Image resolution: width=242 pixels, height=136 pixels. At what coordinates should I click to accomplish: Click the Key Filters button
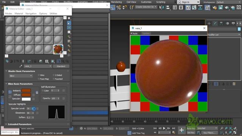coord(209,133)
